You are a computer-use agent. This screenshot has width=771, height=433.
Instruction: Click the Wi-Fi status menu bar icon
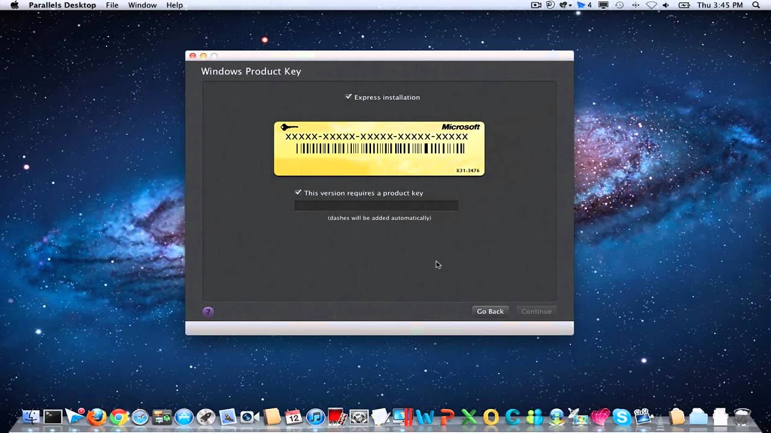click(651, 5)
